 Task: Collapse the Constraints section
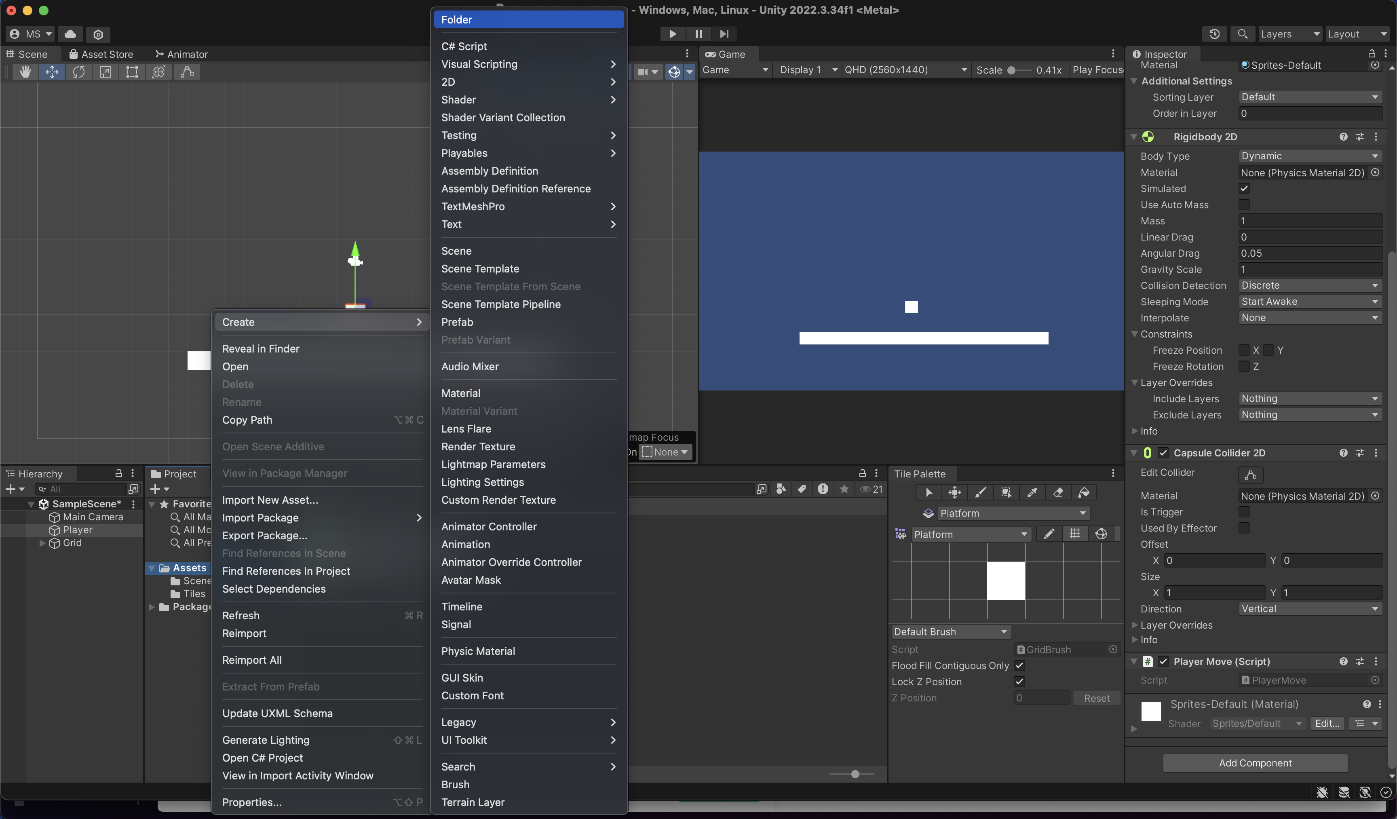click(x=1135, y=334)
